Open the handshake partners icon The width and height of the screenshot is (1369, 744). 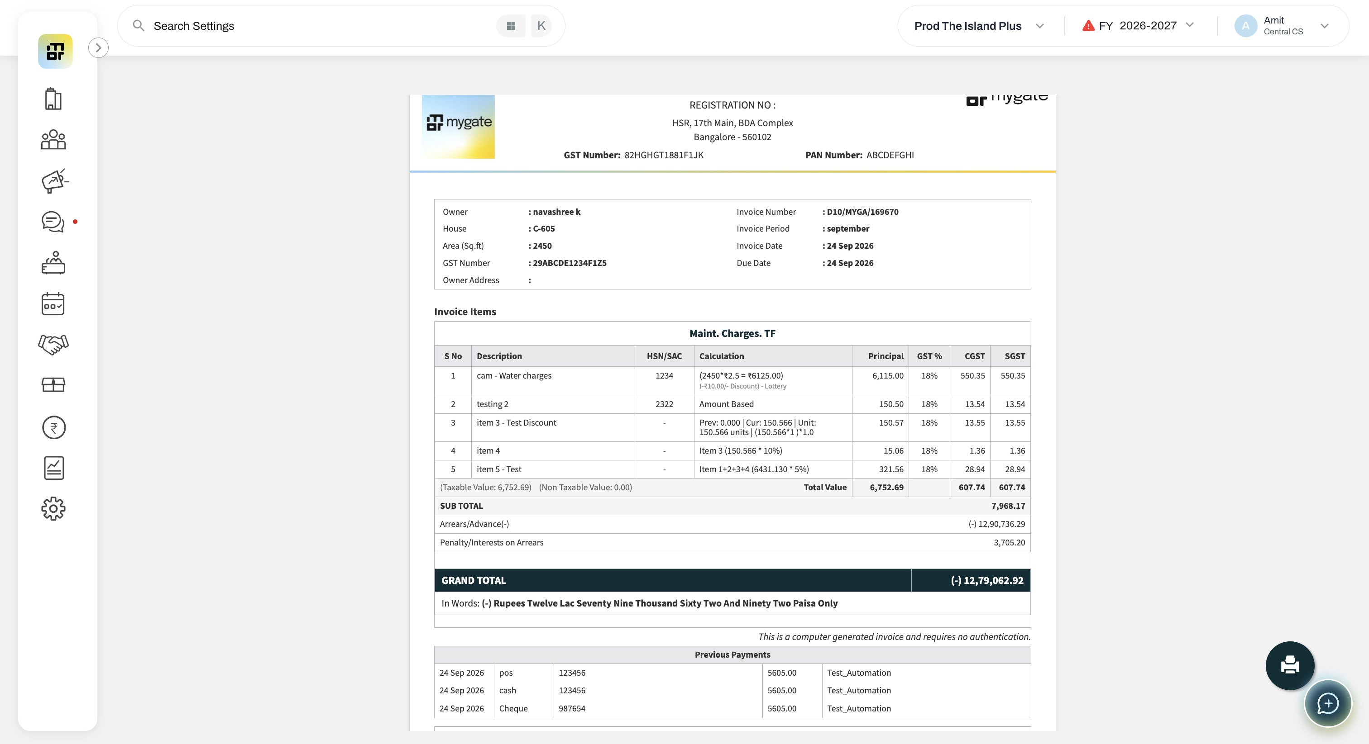pos(53,344)
